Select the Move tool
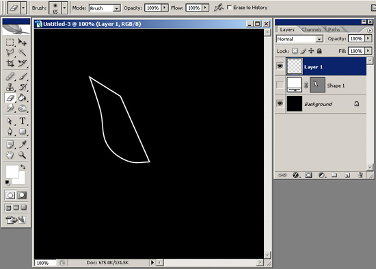This screenshot has height=269, width=376. [23, 42]
